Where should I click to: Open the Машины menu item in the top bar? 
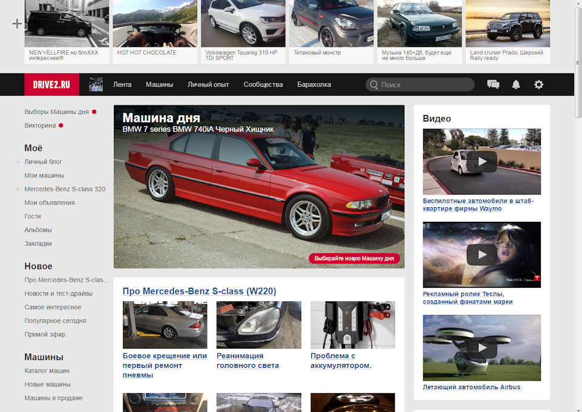(x=159, y=85)
